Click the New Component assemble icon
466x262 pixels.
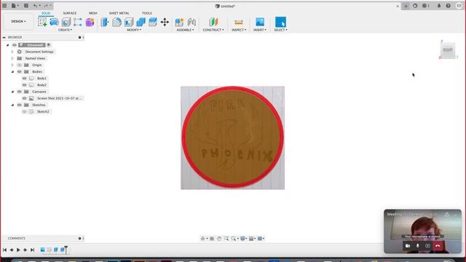point(179,22)
